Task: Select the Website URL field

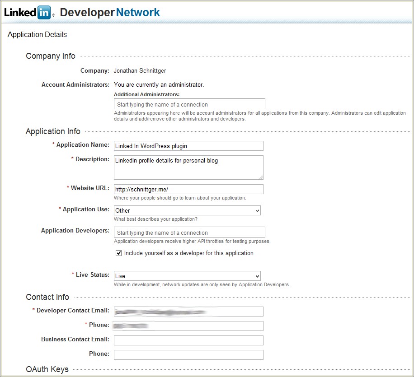Action: click(188, 189)
